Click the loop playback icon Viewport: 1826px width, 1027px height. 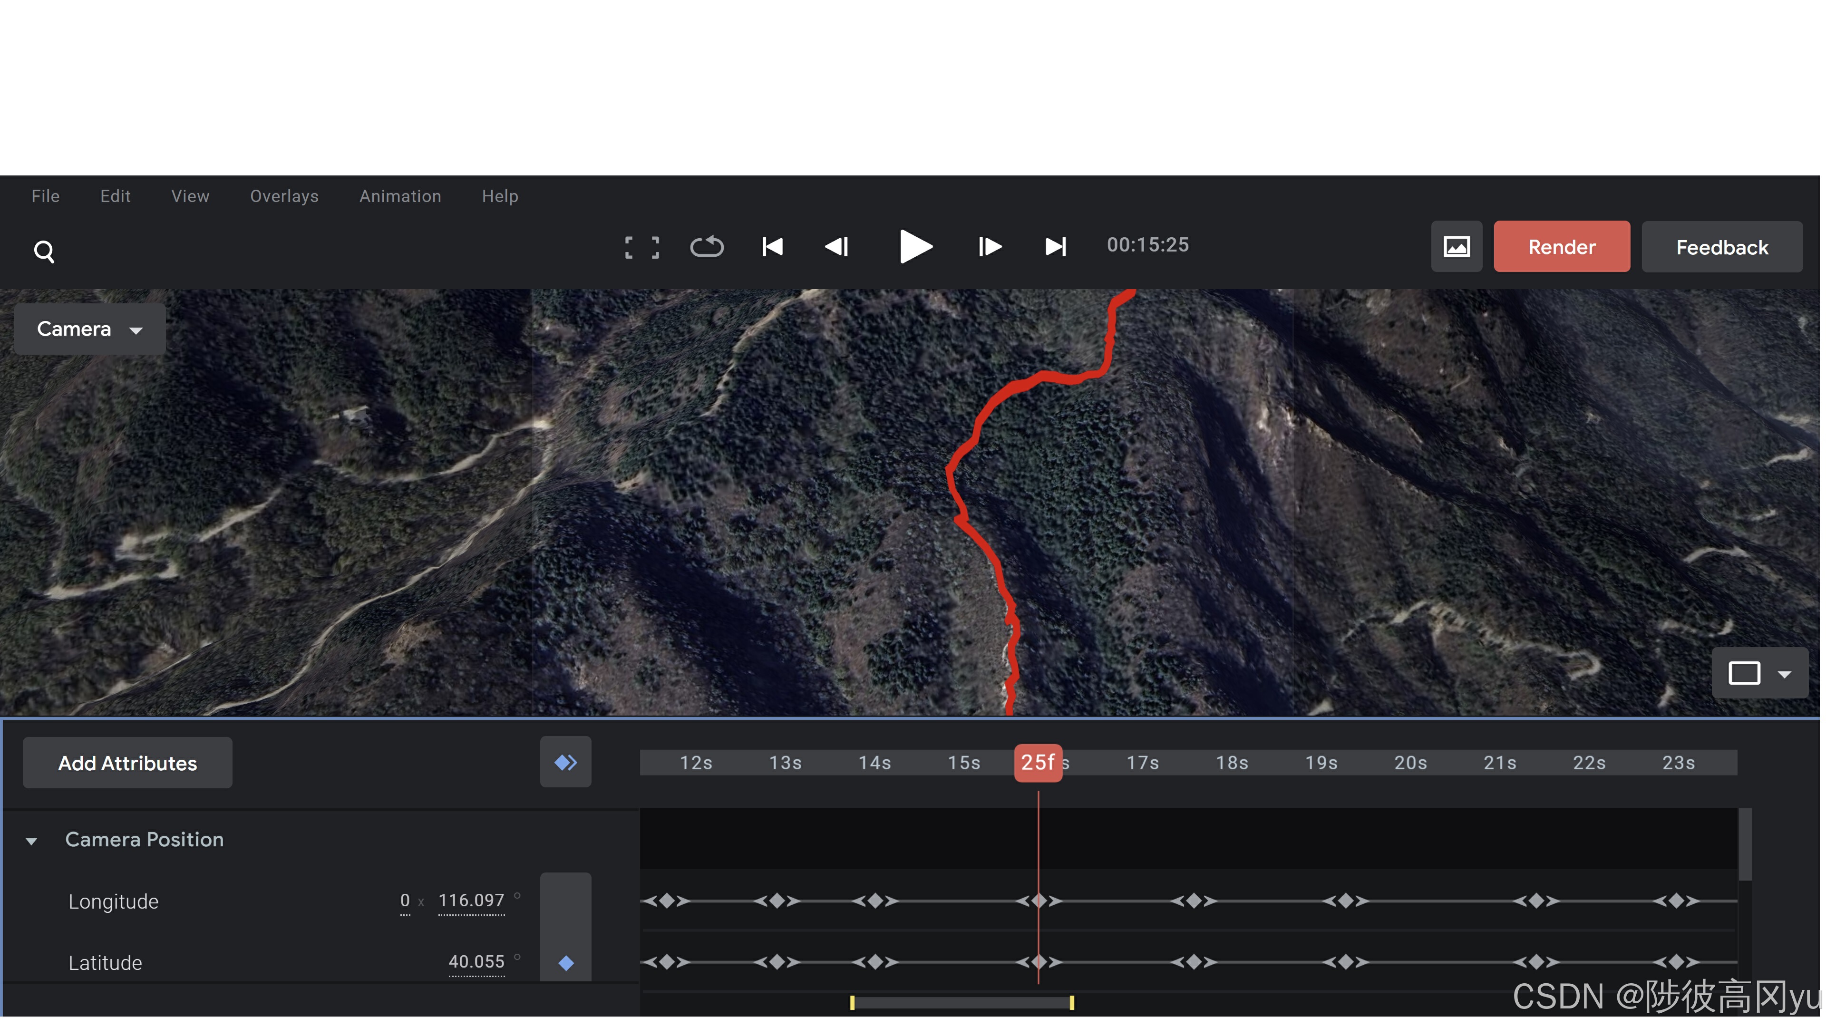point(707,247)
